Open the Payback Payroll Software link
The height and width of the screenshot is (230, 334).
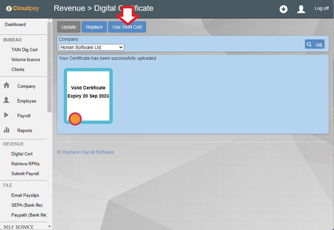85,152
